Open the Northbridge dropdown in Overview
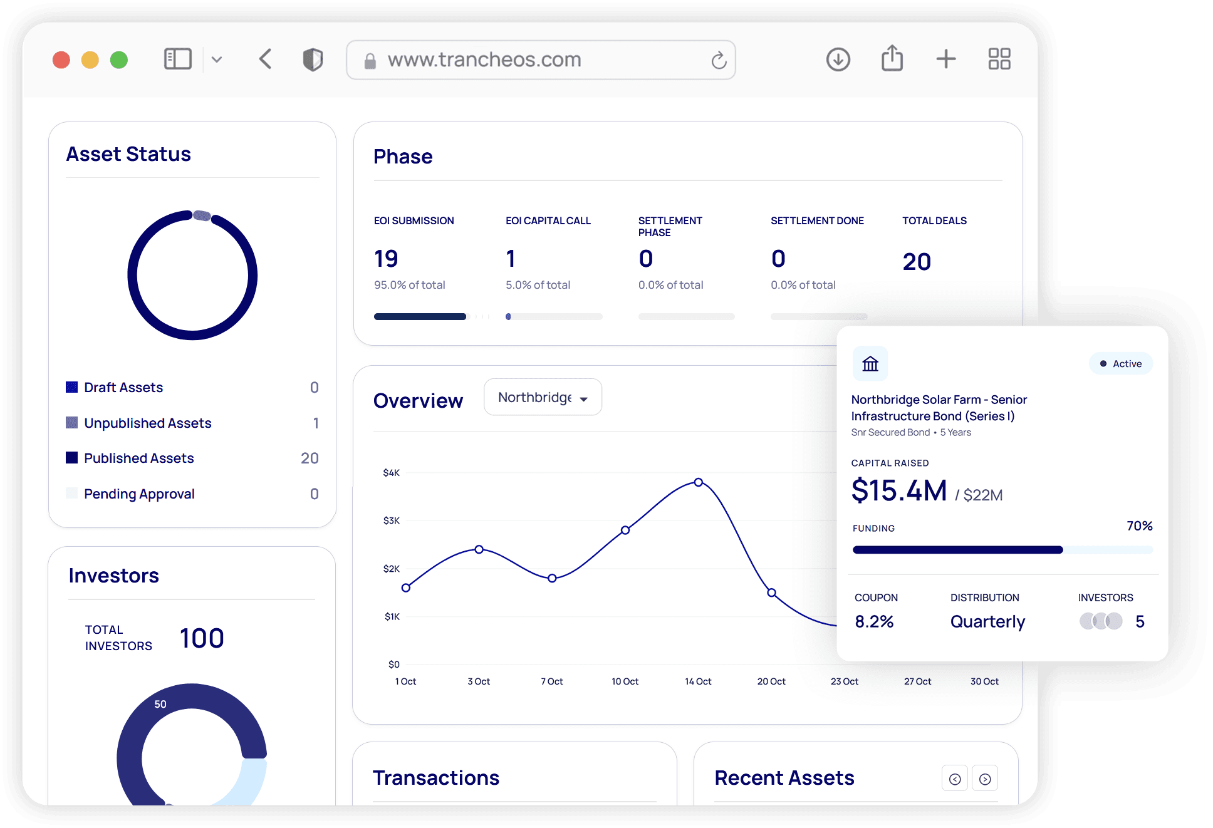Image resolution: width=1213 pixels, height=828 pixels. click(x=543, y=398)
